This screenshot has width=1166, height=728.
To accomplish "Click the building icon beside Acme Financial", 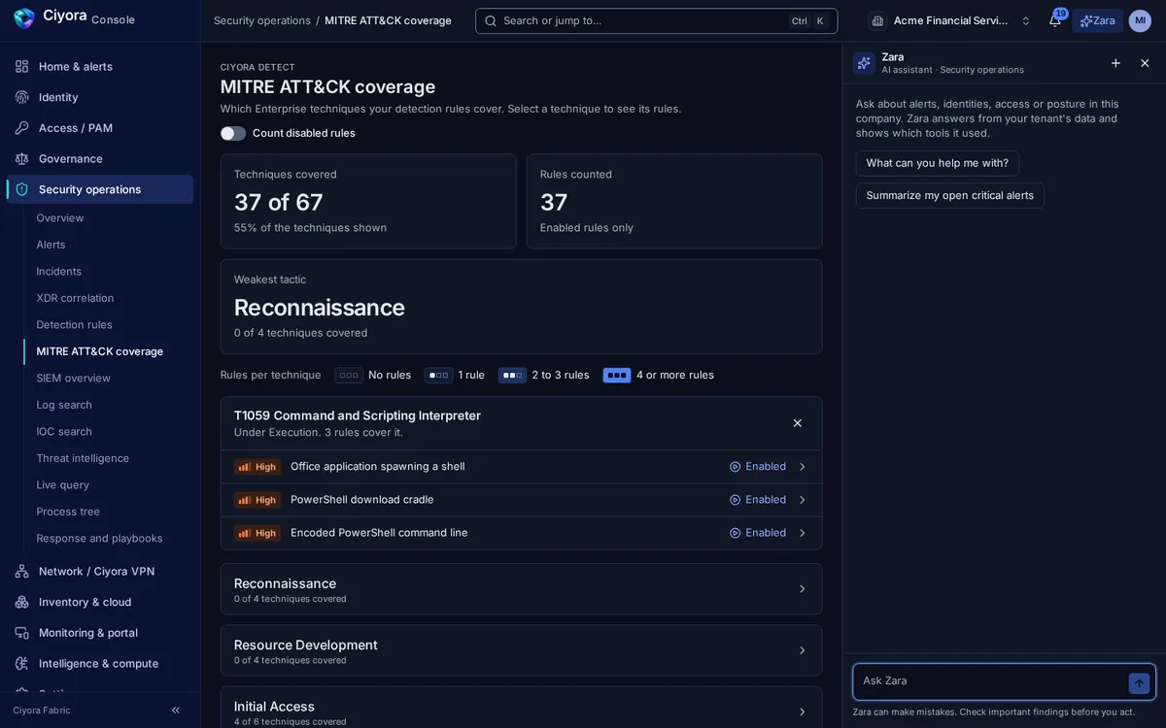I will [877, 20].
